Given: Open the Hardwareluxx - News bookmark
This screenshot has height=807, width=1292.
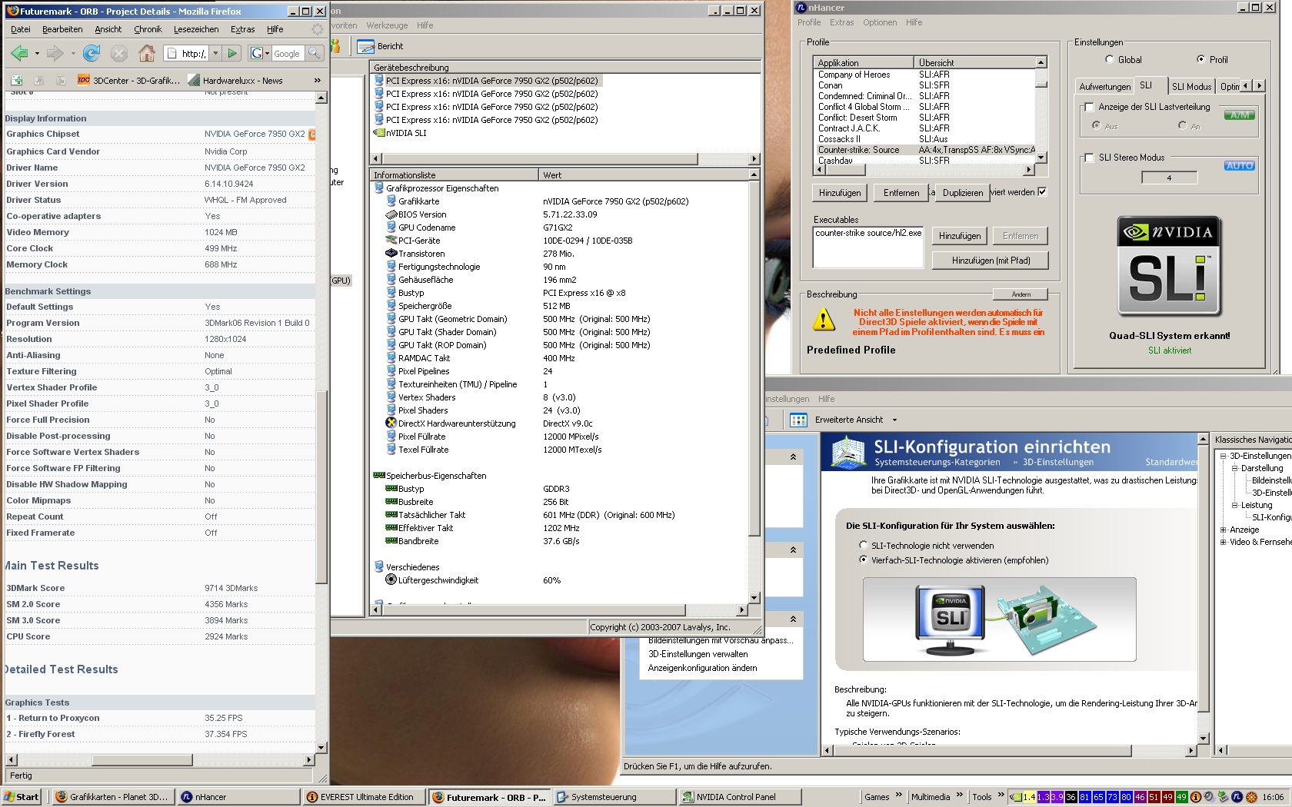Looking at the screenshot, I should click(235, 80).
